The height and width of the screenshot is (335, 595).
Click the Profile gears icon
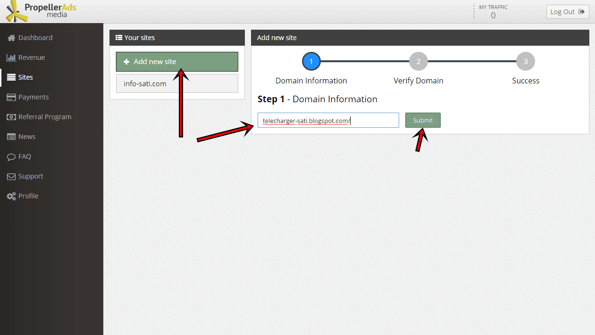[11, 196]
